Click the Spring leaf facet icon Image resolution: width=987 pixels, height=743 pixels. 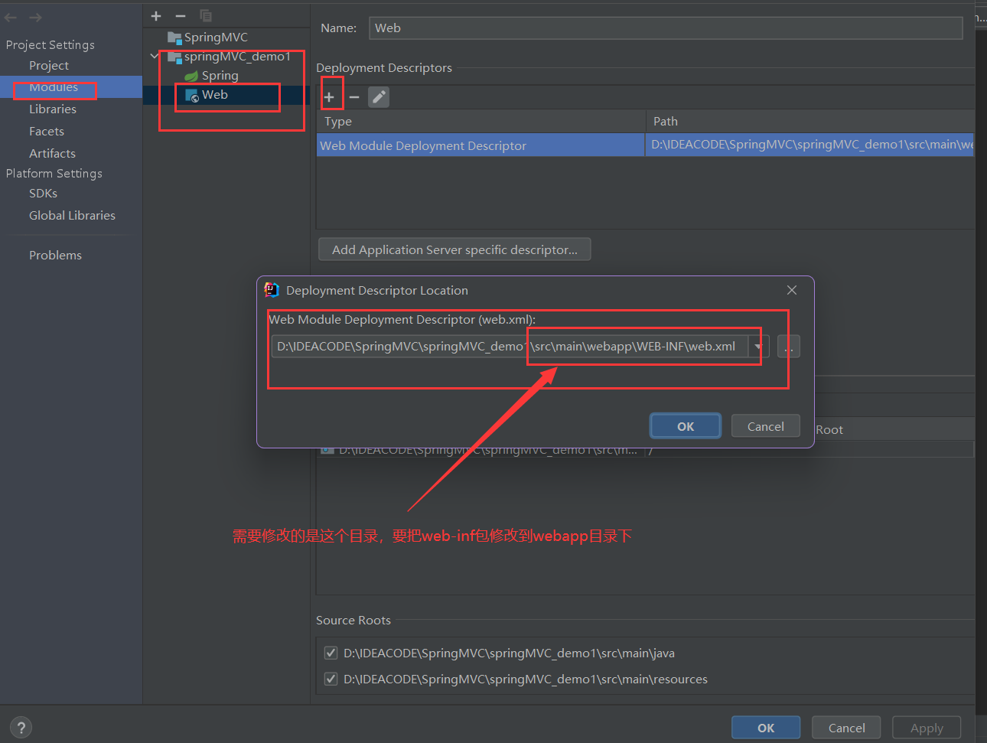point(191,76)
